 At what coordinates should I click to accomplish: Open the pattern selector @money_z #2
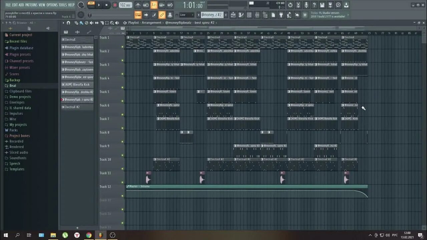pyautogui.click(x=211, y=15)
